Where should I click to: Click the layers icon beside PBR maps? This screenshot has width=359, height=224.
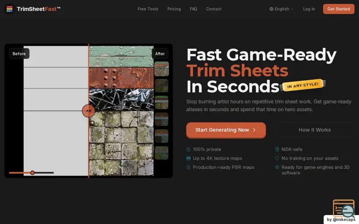pos(188,167)
